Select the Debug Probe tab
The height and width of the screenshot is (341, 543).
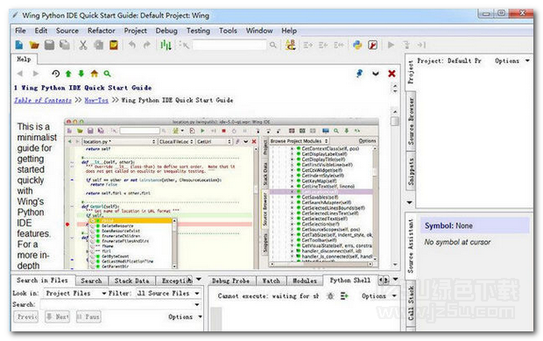[x=230, y=281]
